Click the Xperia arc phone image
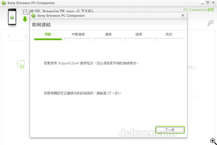The height and width of the screenshot is (145, 217). (12, 17)
